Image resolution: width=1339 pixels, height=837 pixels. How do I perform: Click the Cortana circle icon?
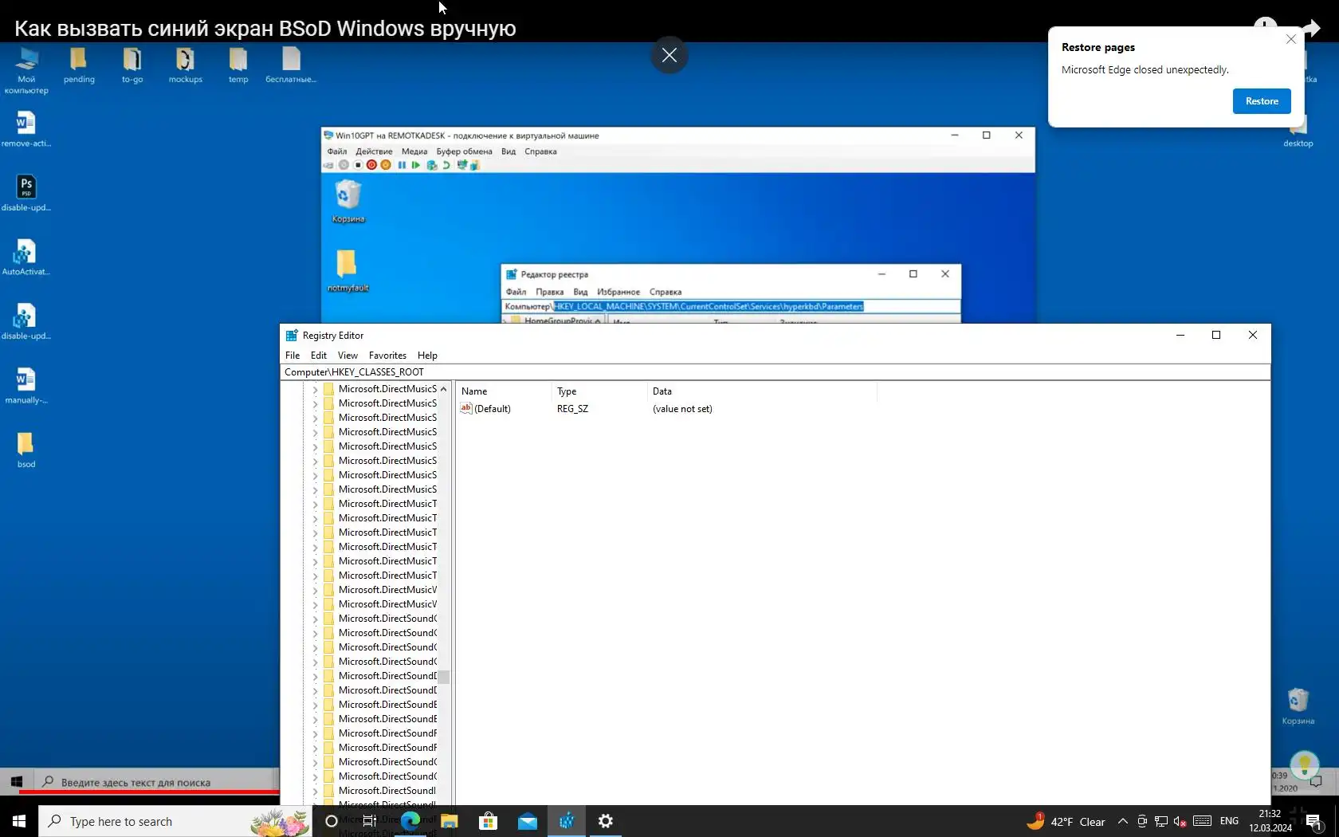click(332, 821)
